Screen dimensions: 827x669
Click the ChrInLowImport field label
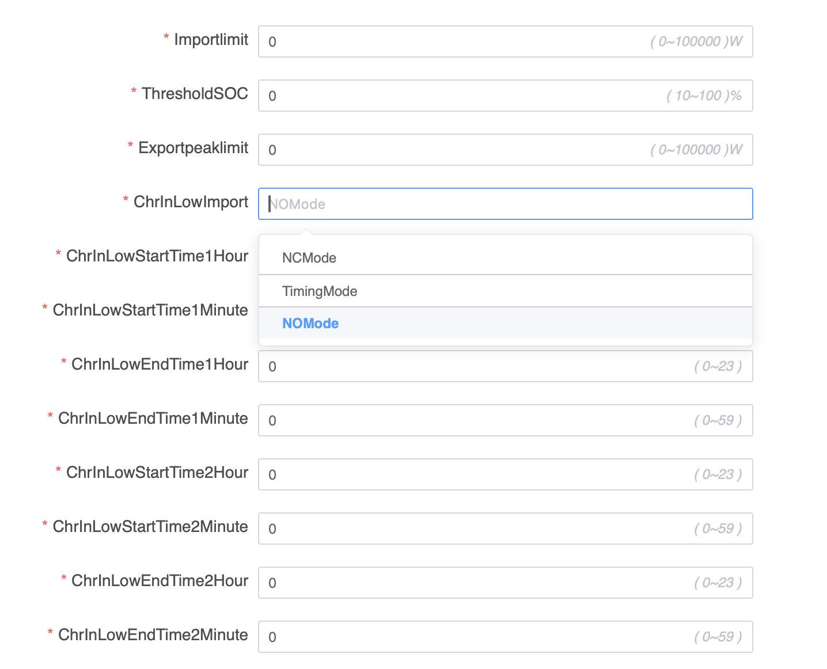191,202
